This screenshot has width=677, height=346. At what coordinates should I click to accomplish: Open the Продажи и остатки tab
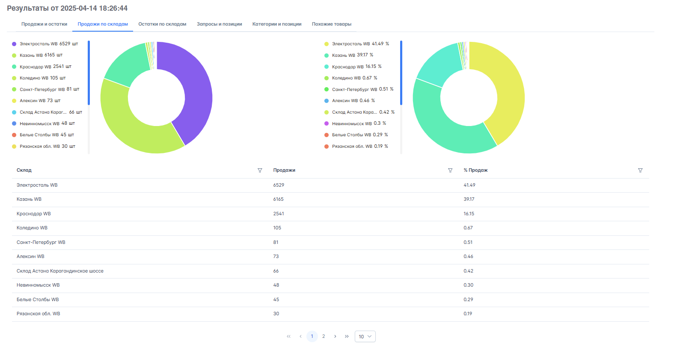coord(44,24)
